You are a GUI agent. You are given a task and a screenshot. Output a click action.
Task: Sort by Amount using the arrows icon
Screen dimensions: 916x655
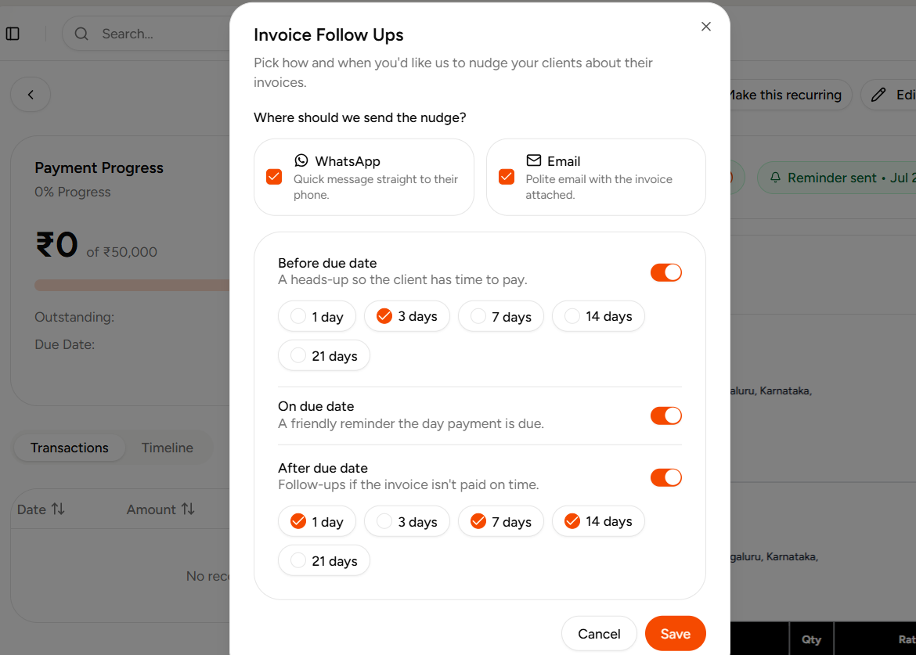(x=188, y=509)
